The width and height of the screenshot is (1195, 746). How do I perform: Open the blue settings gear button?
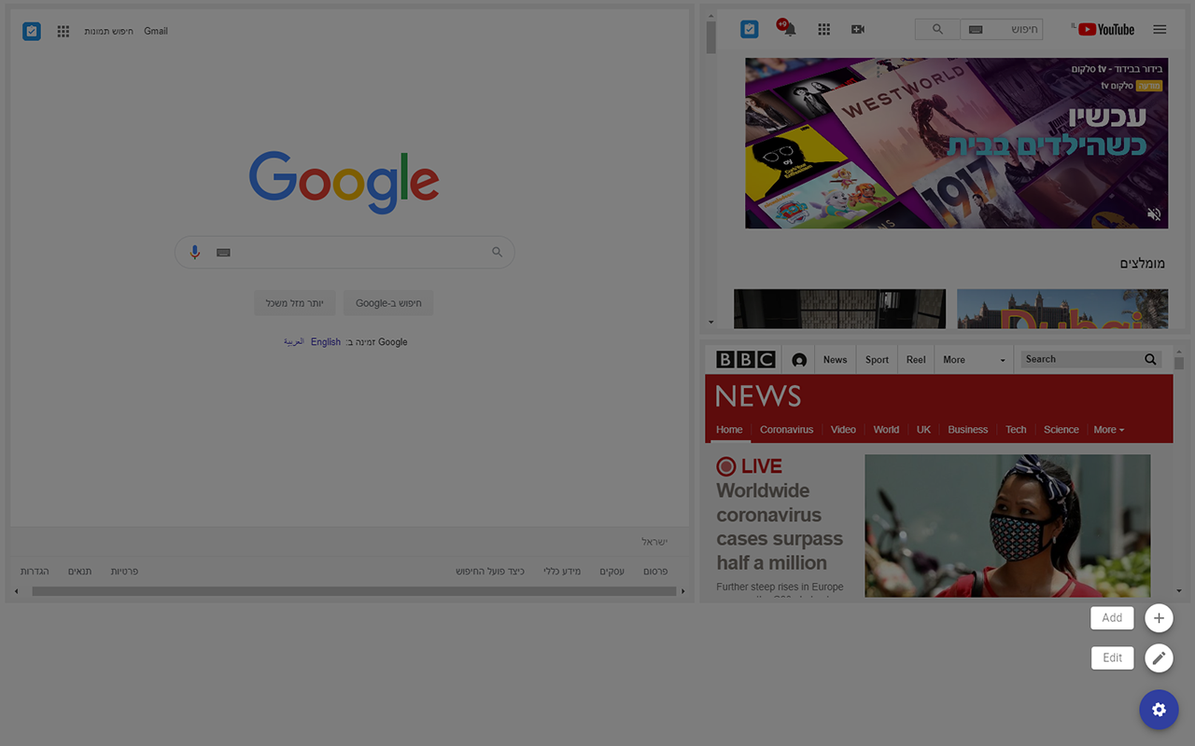click(x=1159, y=710)
